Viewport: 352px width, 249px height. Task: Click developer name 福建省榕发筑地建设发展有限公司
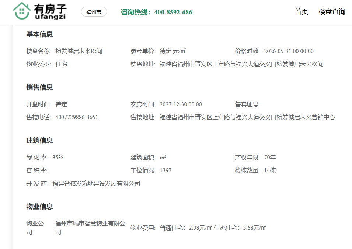coord(96,184)
